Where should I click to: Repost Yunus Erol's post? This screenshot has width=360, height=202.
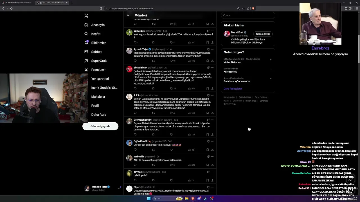[153, 42]
